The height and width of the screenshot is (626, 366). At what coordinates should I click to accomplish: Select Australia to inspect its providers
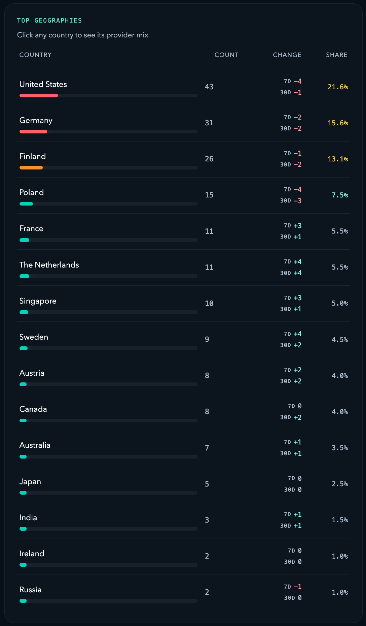point(35,445)
